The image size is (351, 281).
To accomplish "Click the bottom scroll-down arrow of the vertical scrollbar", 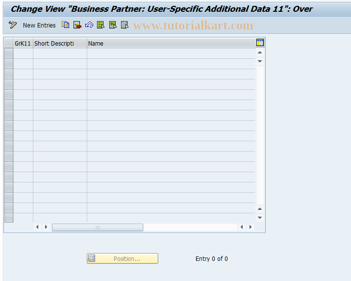I will [x=260, y=218].
